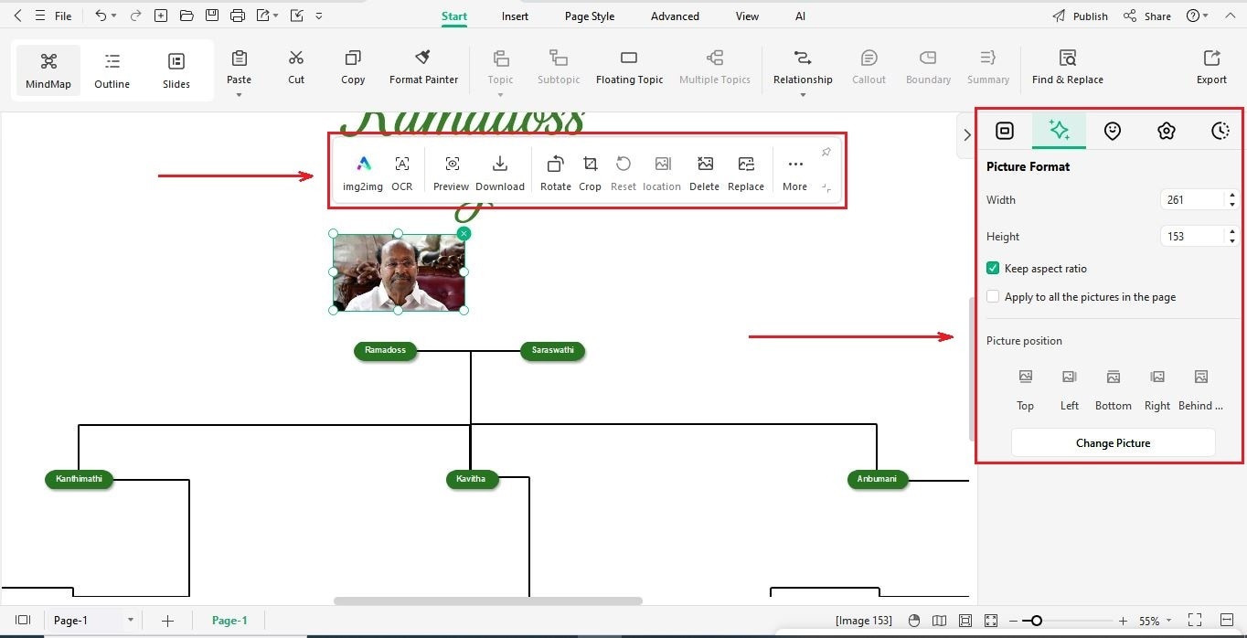Screen dimensions: 1247x638
Task: Open a file using folder icon
Action: [x=187, y=16]
